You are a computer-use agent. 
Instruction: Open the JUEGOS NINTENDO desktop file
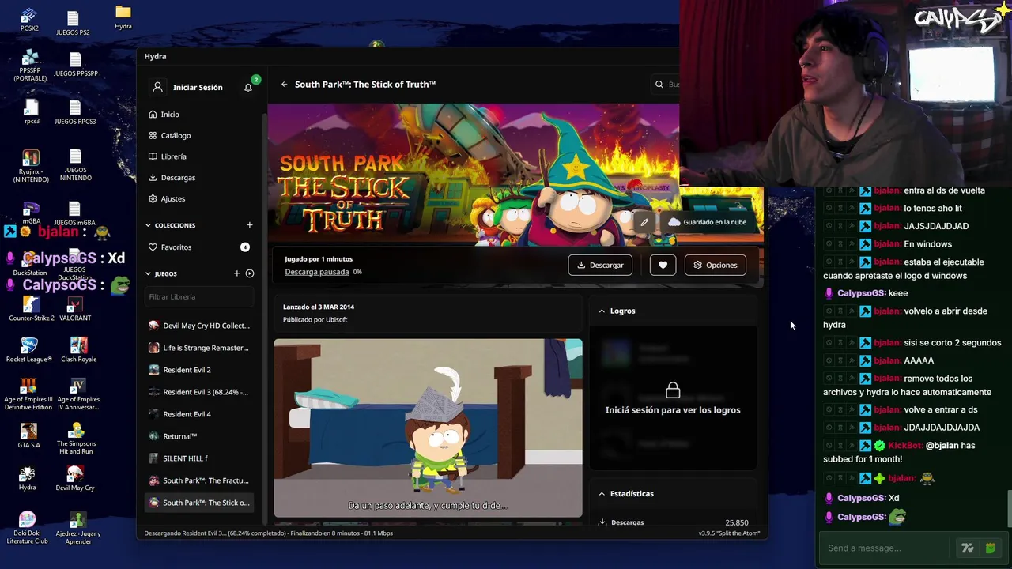click(x=75, y=165)
